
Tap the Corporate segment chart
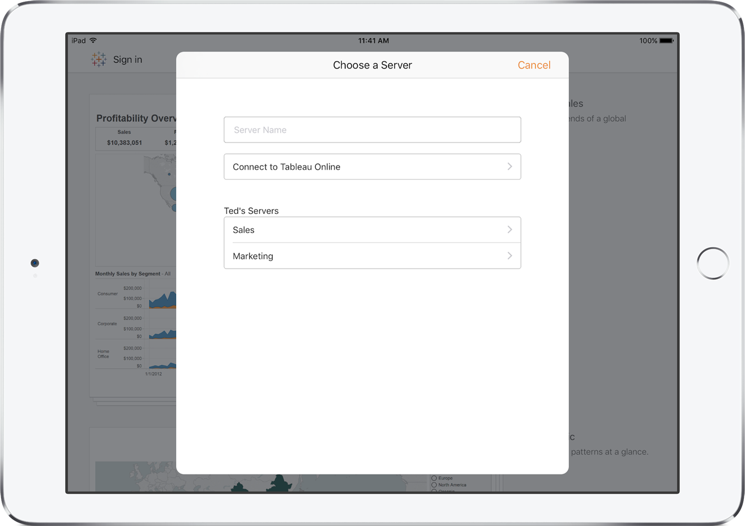click(x=163, y=334)
